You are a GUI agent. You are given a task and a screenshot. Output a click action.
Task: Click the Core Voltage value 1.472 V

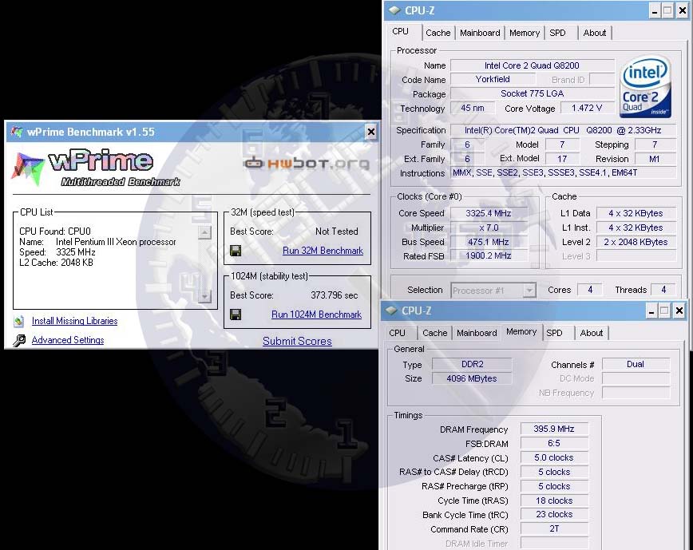pyautogui.click(x=587, y=108)
